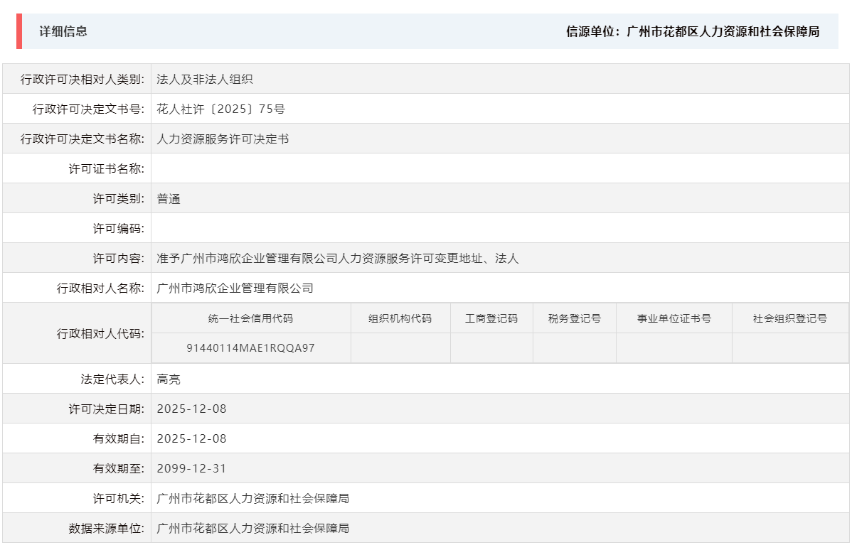Click the 行政许可决相对人类别 row label
Viewport: 852px width, 545px height.
pyautogui.click(x=82, y=78)
